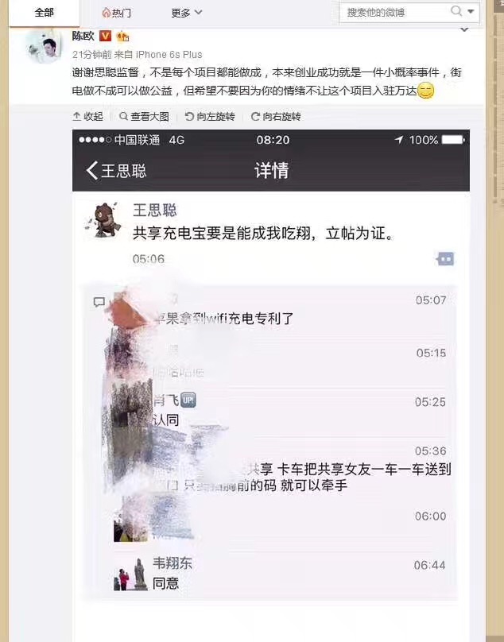Open the search options dropdown arrow
Screen dimensions: 504x642
(471, 11)
